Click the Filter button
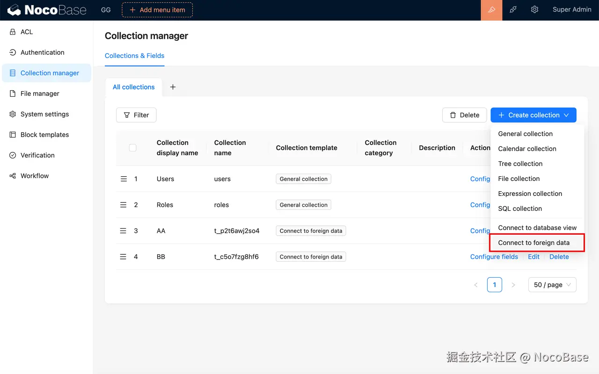The height and width of the screenshot is (374, 599). point(136,115)
